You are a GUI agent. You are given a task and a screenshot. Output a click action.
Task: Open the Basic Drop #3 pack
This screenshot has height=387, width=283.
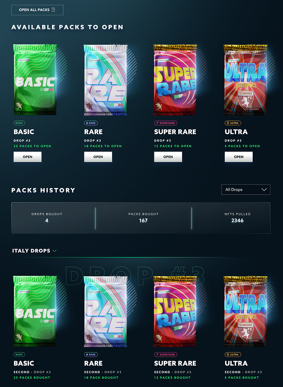point(27,157)
